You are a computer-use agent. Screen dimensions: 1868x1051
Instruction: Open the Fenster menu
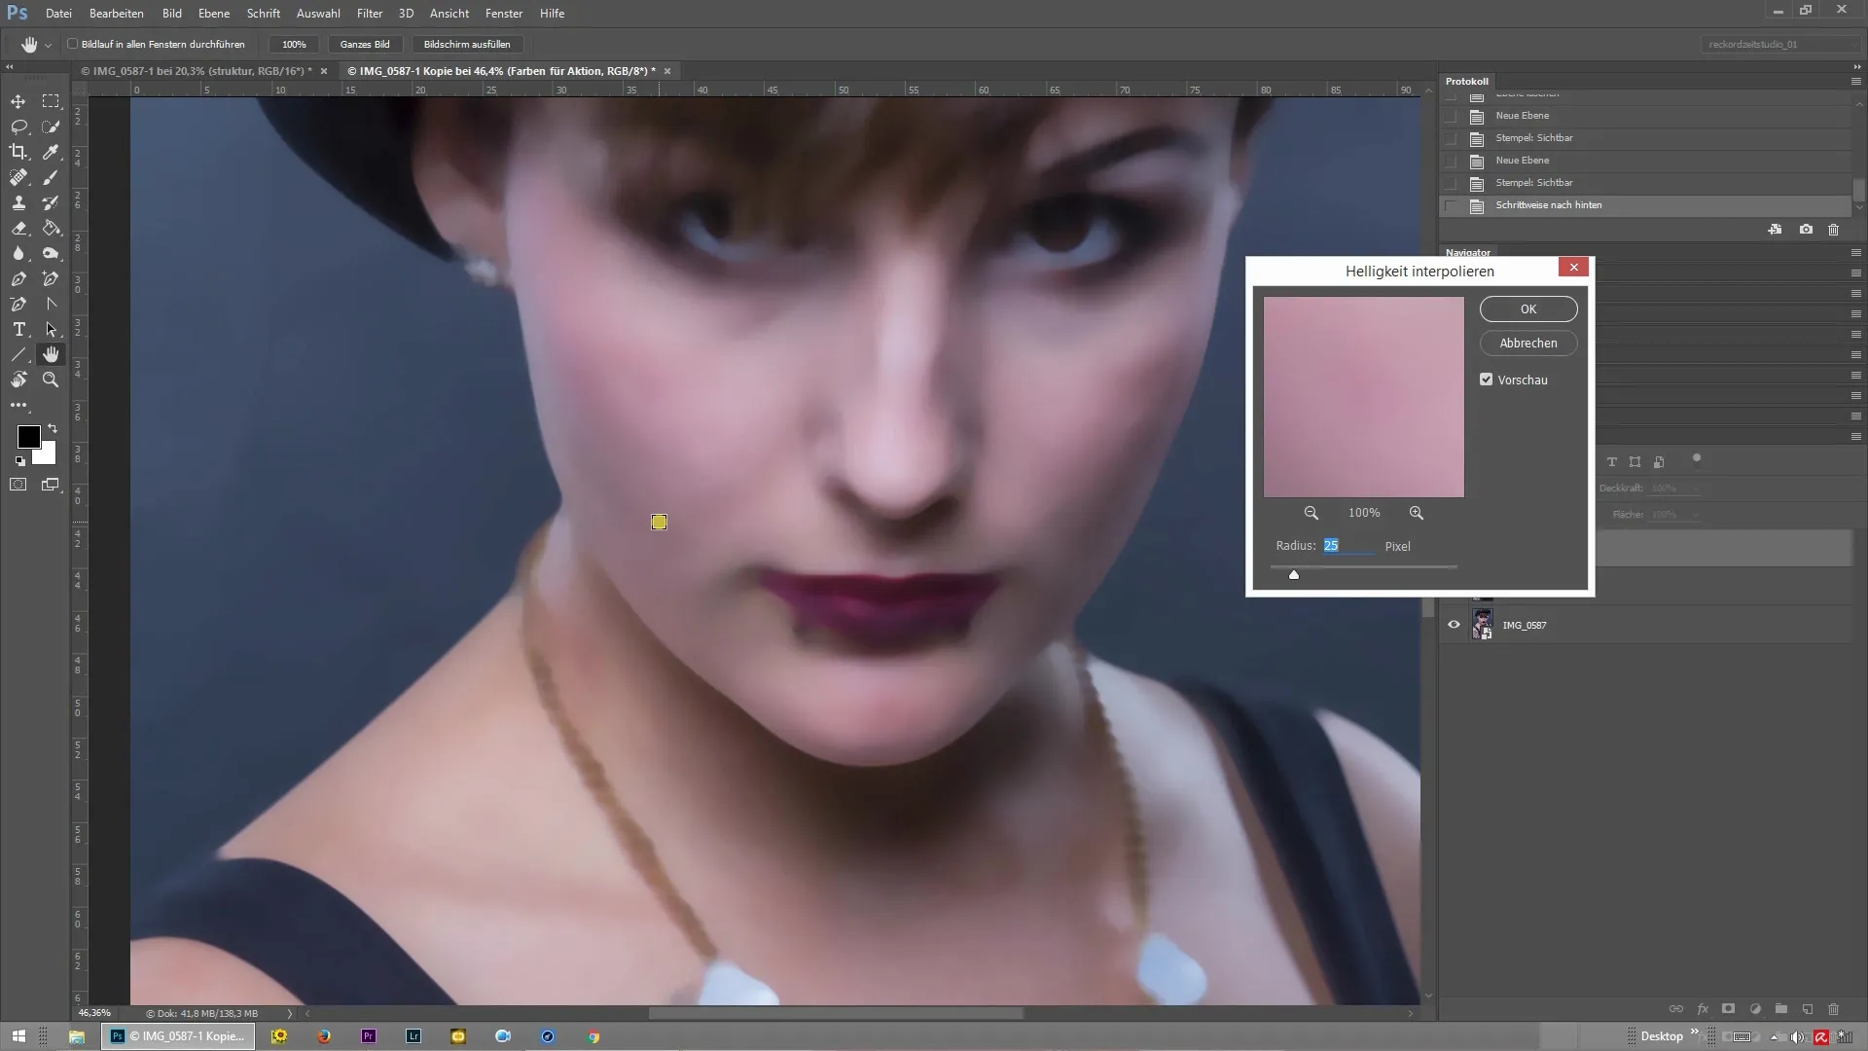504,14
